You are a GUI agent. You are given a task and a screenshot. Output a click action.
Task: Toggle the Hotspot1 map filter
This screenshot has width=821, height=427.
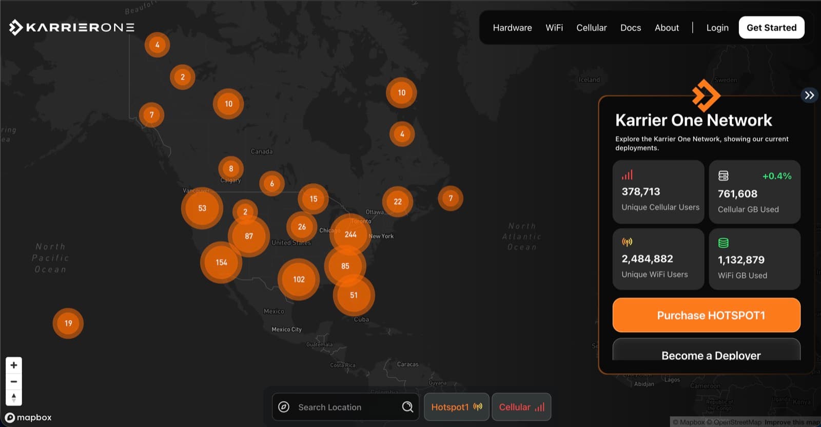(457, 407)
